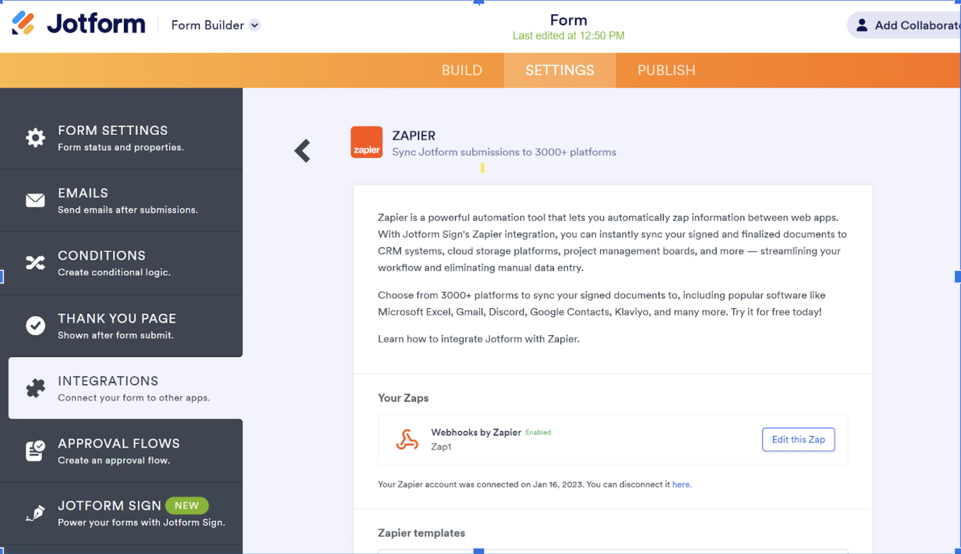Viewport: 961px width, 554px height.
Task: Click the Jotform logo icon
Action: tap(23, 23)
